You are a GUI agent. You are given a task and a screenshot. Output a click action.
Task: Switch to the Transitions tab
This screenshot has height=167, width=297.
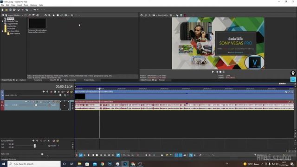38,80
